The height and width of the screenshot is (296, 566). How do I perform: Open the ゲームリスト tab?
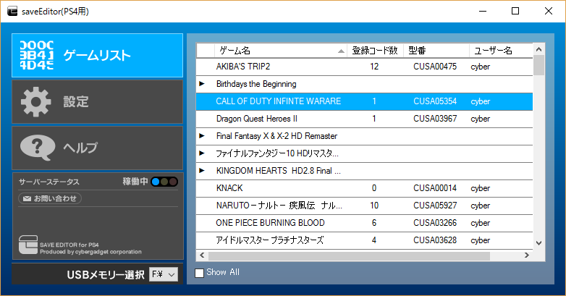pos(97,56)
